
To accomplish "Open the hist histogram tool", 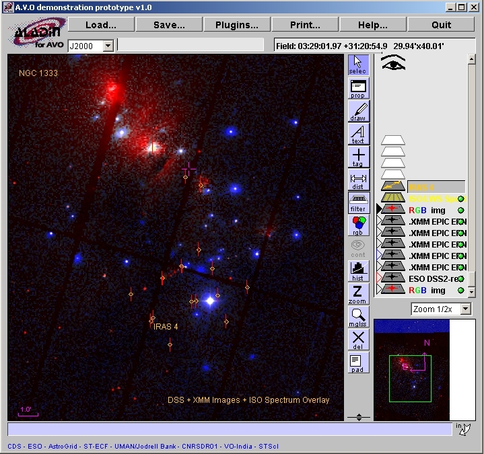I will (357, 271).
